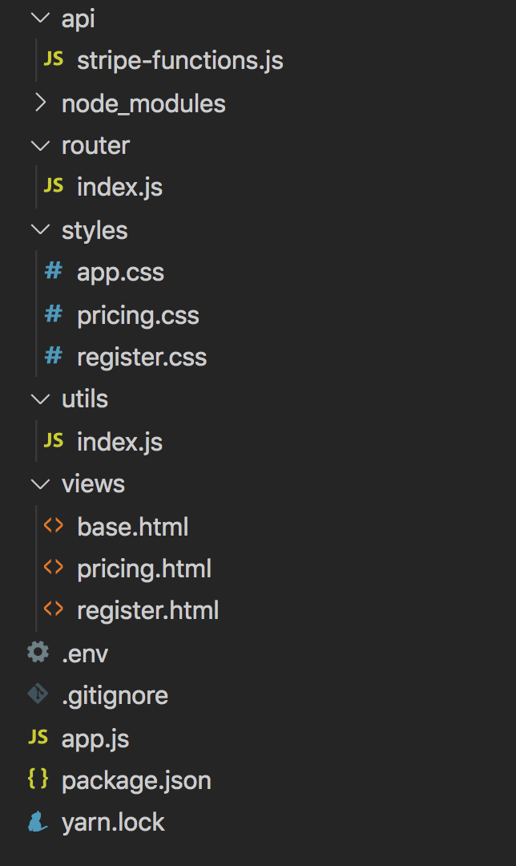Open register.css stylesheet
The height and width of the screenshot is (866, 516).
[142, 358]
